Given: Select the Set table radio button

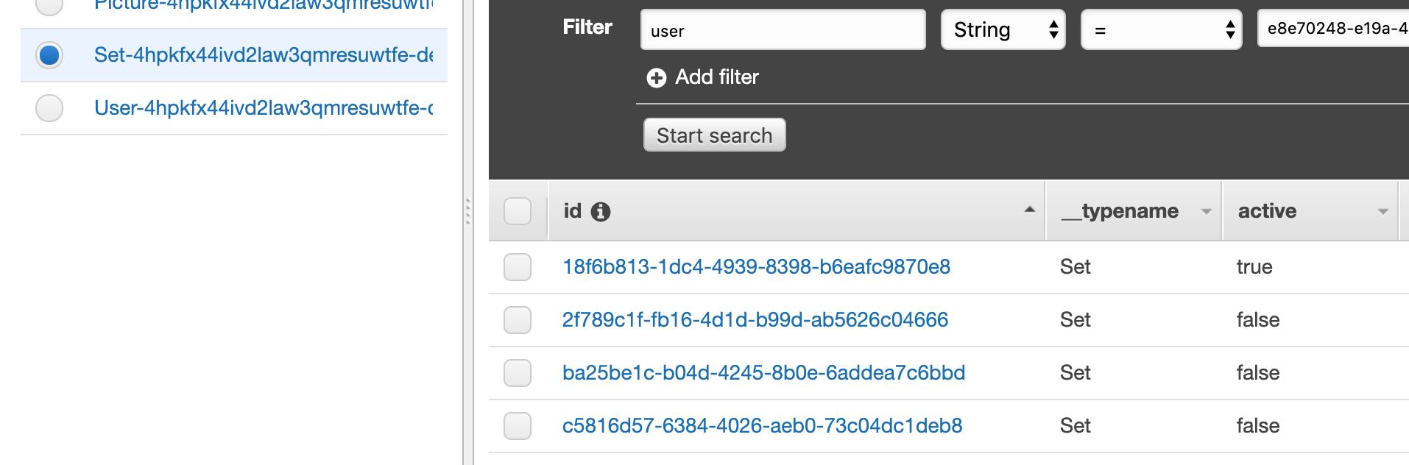Looking at the screenshot, I should coord(49,55).
